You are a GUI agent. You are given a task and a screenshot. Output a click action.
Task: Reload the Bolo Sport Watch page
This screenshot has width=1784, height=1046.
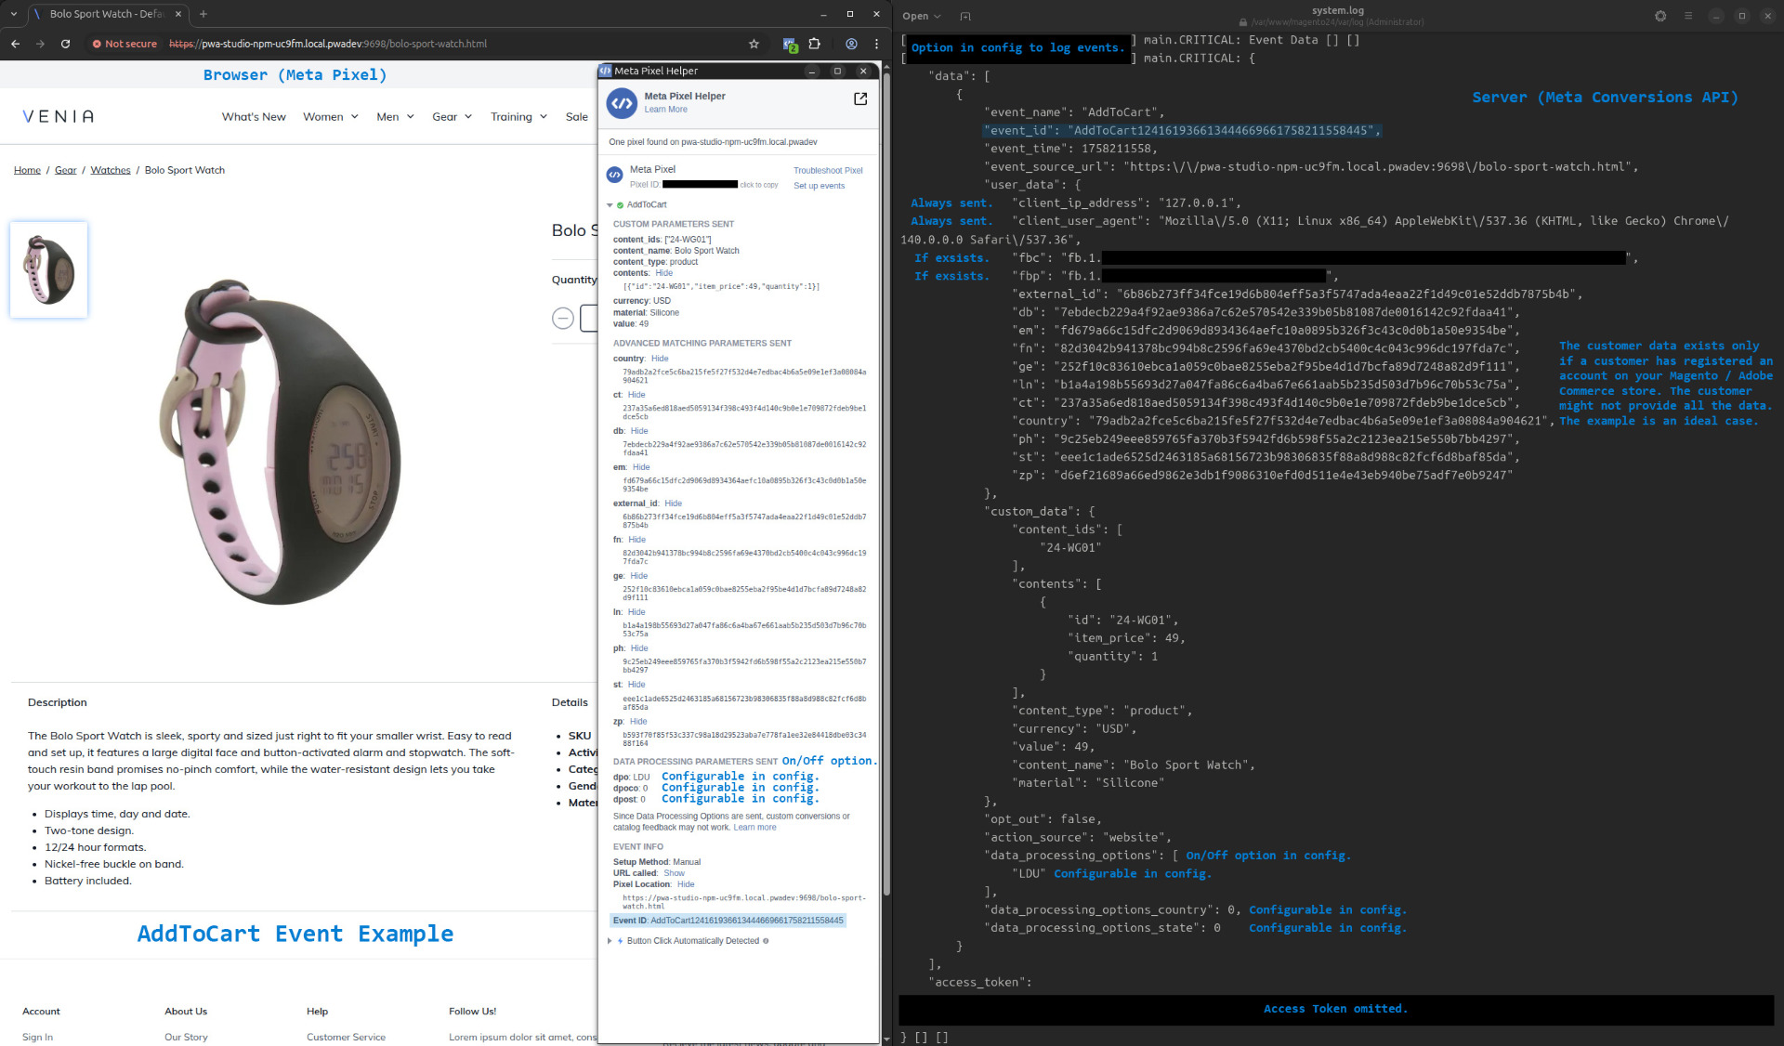coord(65,44)
